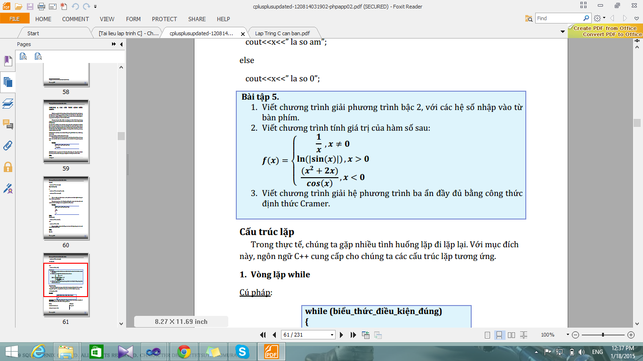Click the Print icon in quick toolbar
The width and height of the screenshot is (643, 361).
pos(41,7)
